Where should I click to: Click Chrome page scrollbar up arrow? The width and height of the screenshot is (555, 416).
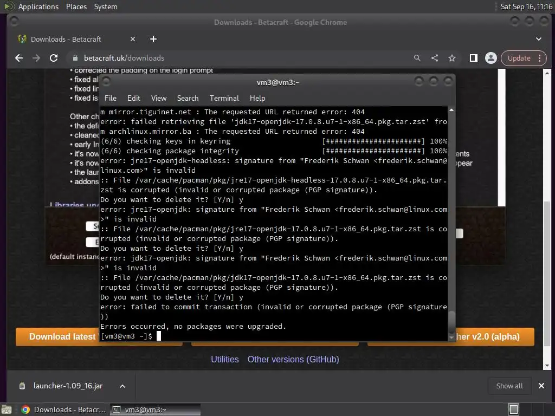pos(547,73)
